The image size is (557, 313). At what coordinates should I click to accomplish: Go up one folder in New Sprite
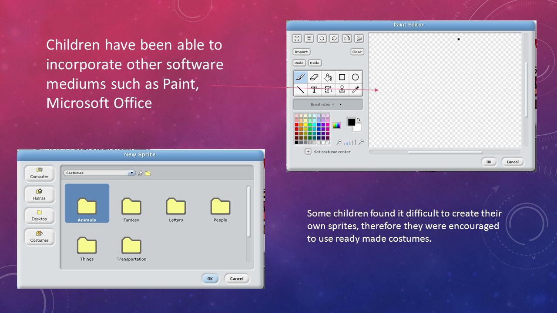(x=140, y=173)
